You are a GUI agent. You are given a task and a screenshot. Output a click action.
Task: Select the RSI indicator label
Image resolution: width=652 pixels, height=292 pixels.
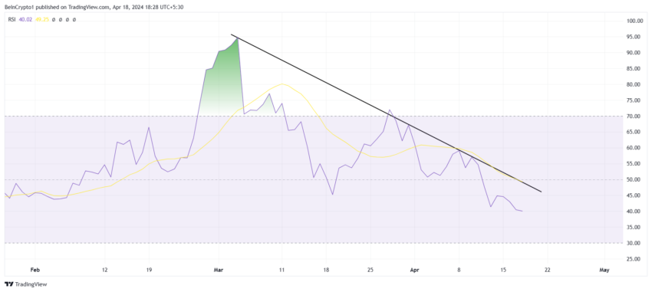coord(12,19)
